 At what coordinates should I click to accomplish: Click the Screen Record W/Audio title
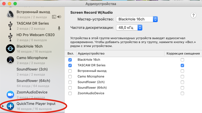click(x=91, y=13)
